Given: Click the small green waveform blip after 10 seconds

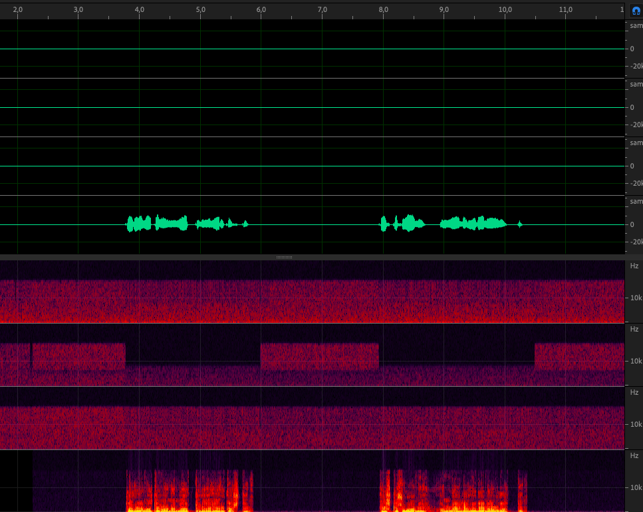Looking at the screenshot, I should point(520,224).
